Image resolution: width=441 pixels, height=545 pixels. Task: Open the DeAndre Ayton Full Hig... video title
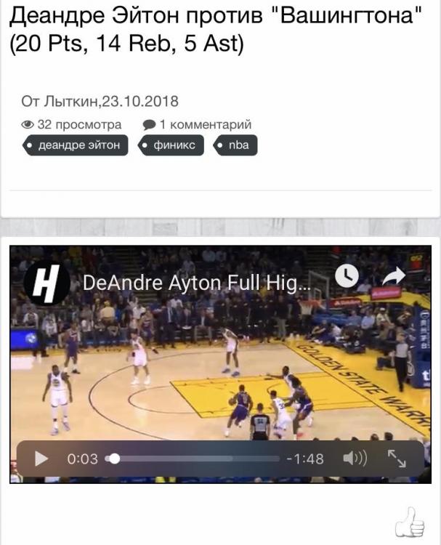(x=197, y=283)
